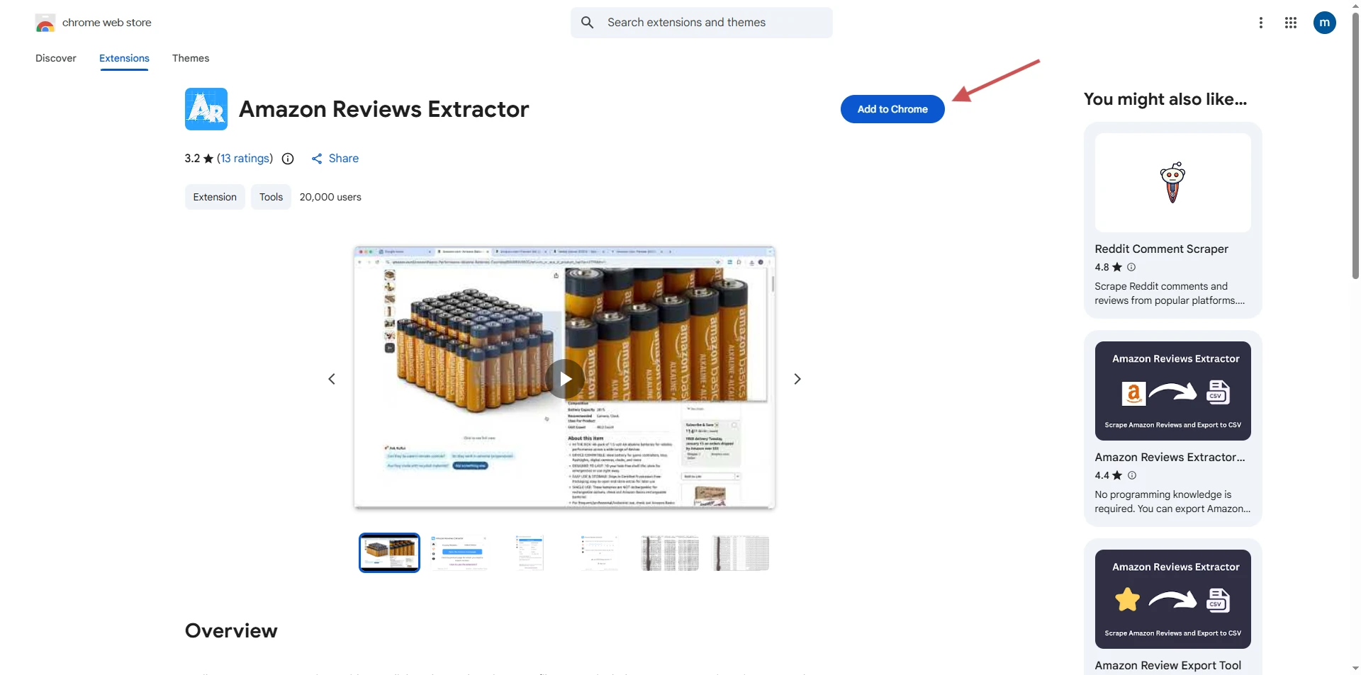Open the Reddit Comment Scraper title

1161,249
